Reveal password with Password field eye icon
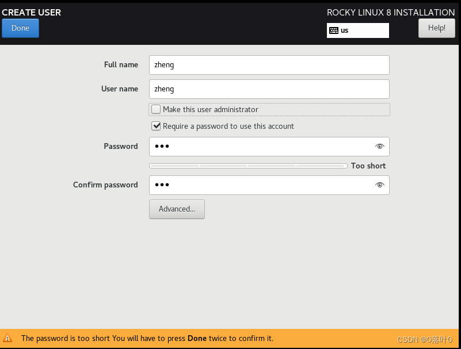Image resolution: width=461 pixels, height=349 pixels. (379, 146)
